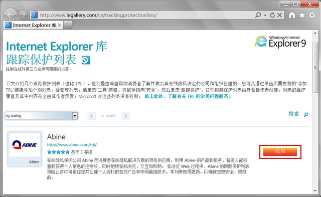Click the 1 - 5 of 5 page indicator

108,116
